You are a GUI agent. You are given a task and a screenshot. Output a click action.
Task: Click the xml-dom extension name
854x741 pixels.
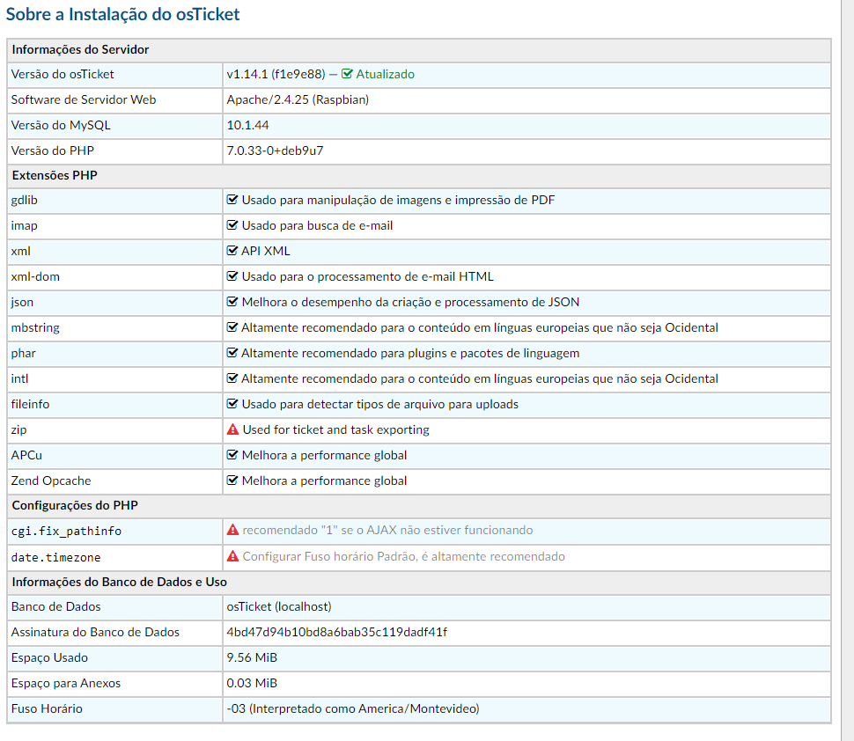click(x=35, y=276)
